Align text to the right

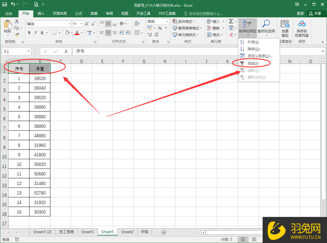(114, 33)
